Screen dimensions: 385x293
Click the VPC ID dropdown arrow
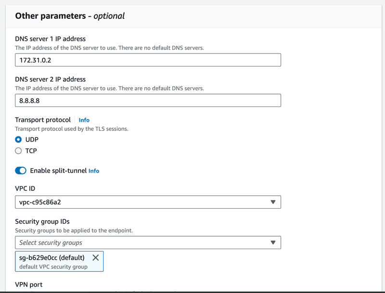[x=273, y=202]
